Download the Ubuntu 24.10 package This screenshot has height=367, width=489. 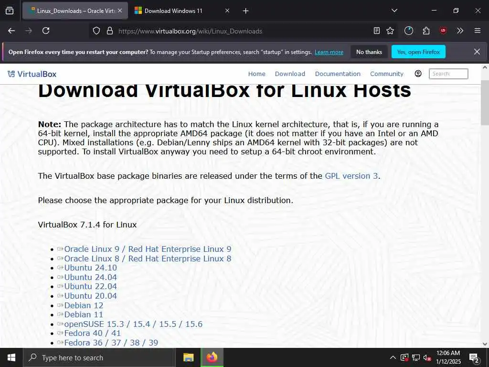pyautogui.click(x=90, y=268)
